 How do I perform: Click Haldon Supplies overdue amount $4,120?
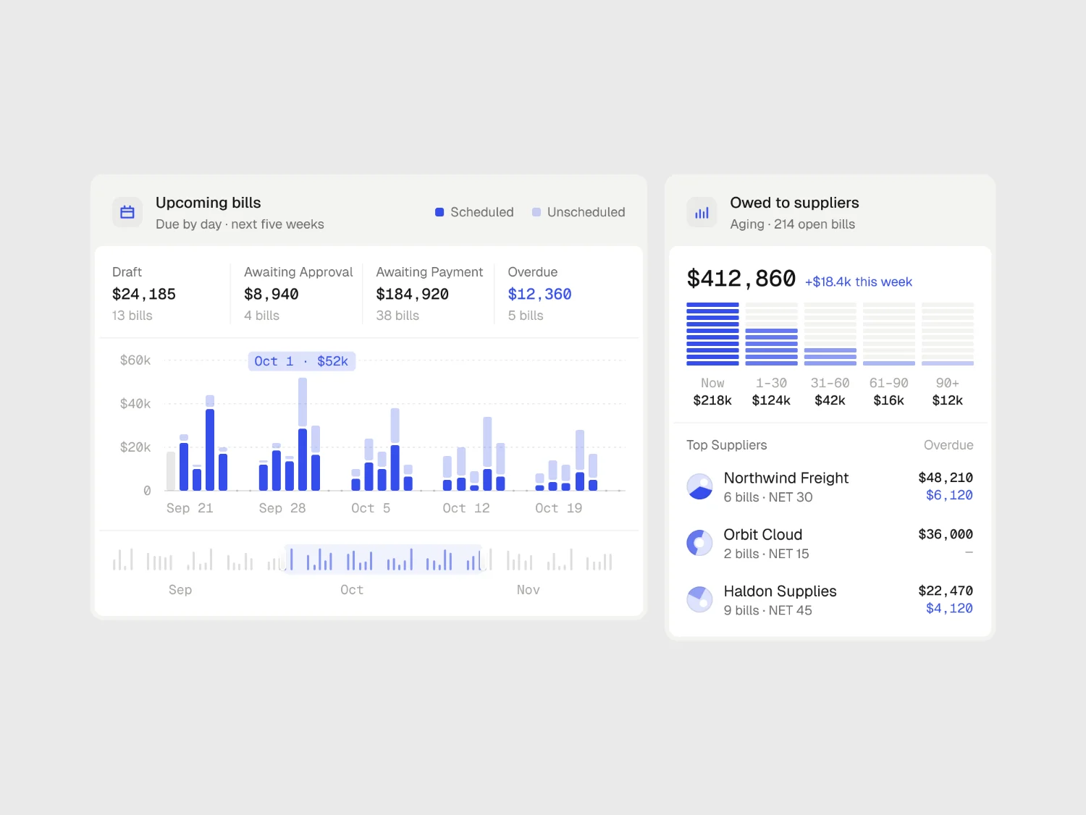click(949, 608)
